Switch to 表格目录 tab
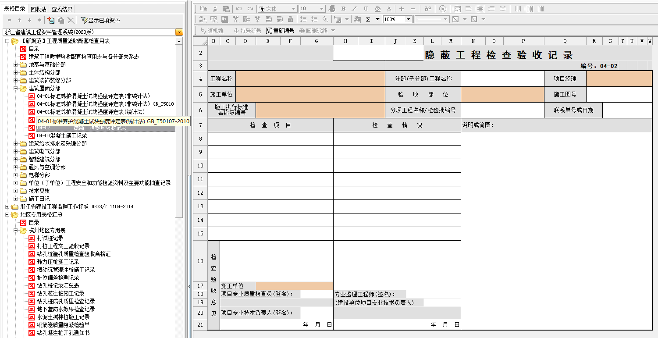The image size is (658, 338). coord(14,9)
